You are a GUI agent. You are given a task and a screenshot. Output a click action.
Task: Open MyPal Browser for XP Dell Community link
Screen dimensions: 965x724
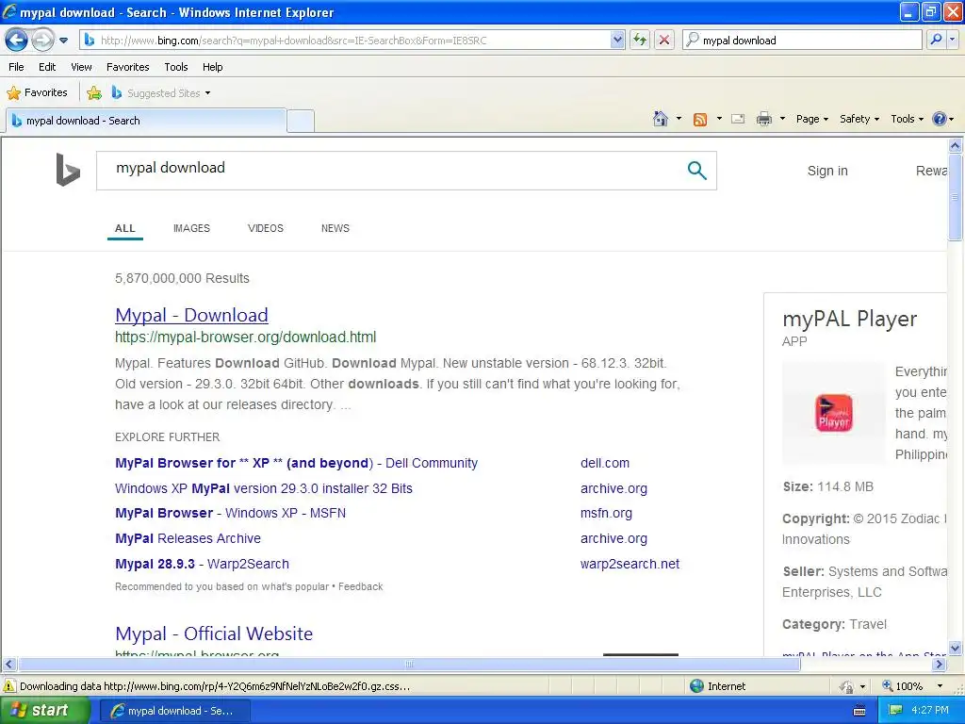click(x=296, y=463)
